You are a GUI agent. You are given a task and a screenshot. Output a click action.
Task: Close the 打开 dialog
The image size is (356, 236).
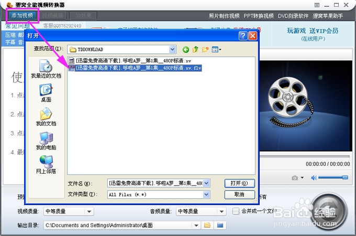click(253, 36)
